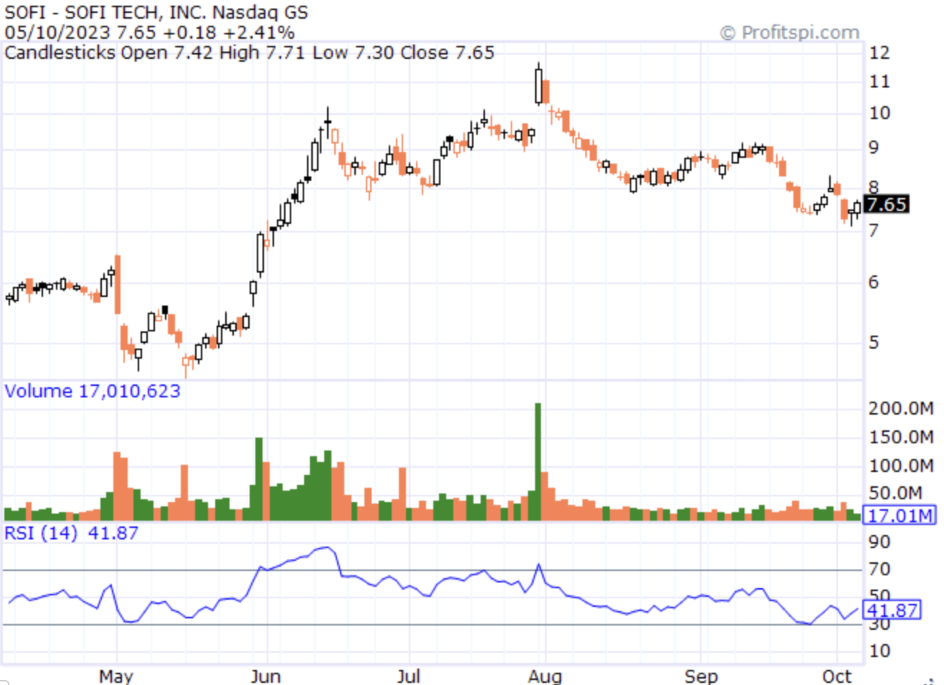Click the 6 price axis label
The image size is (944, 685).
tap(874, 282)
